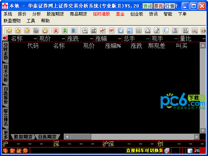Click the 期现差 column header
The image size is (208, 156).
click(156, 46)
